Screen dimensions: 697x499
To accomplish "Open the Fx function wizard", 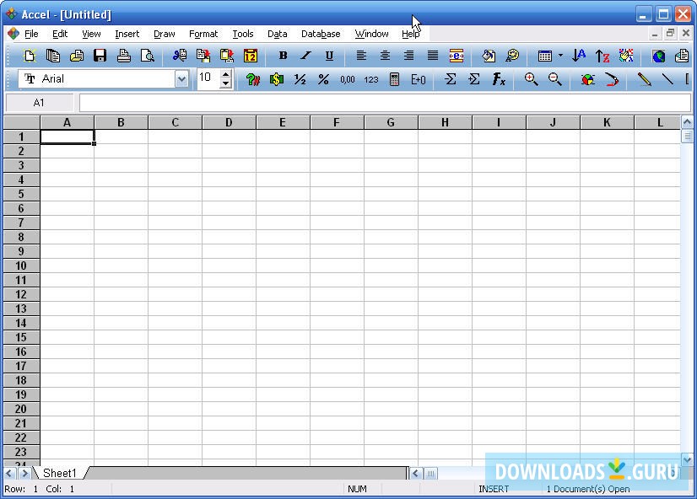I will click(499, 79).
